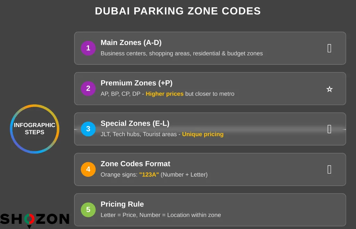The width and height of the screenshot is (356, 229).
Task: Click the icon right of Main Zones
Action: click(x=329, y=49)
